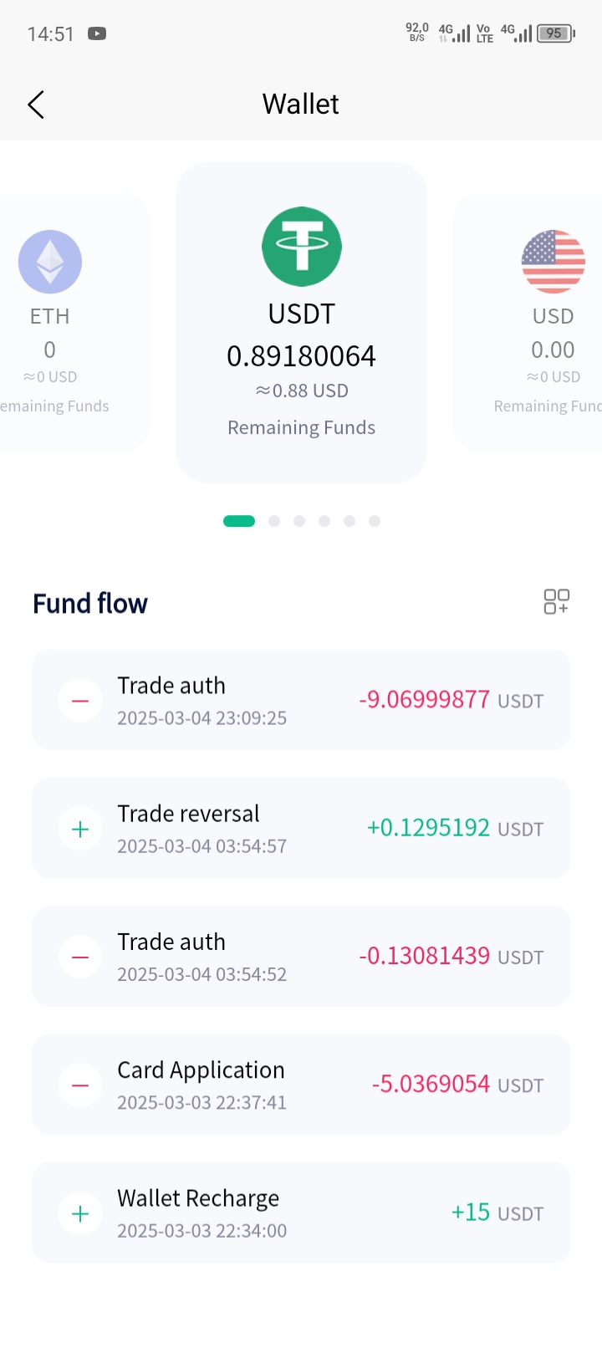Tap the USD American flag icon
Screen dimensions: 602x1348
(553, 262)
